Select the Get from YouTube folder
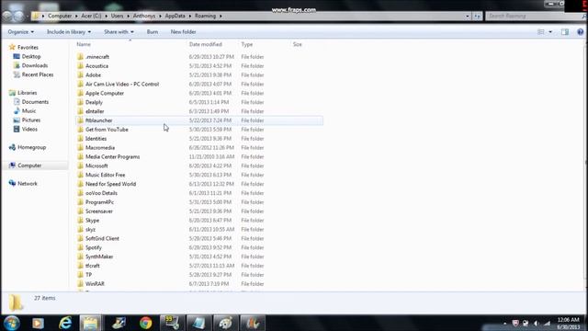588x331 pixels. (x=107, y=130)
